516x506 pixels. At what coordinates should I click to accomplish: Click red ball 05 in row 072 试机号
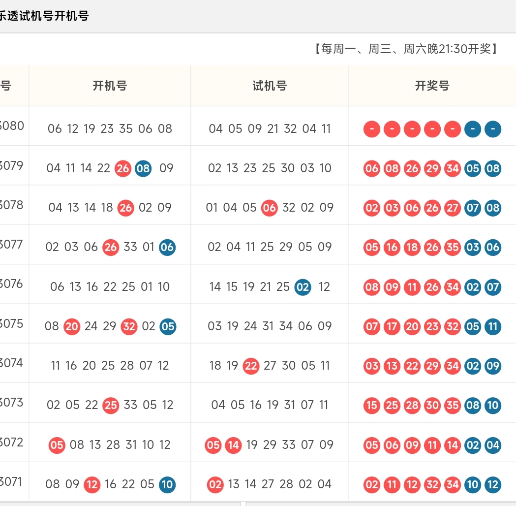click(x=213, y=445)
